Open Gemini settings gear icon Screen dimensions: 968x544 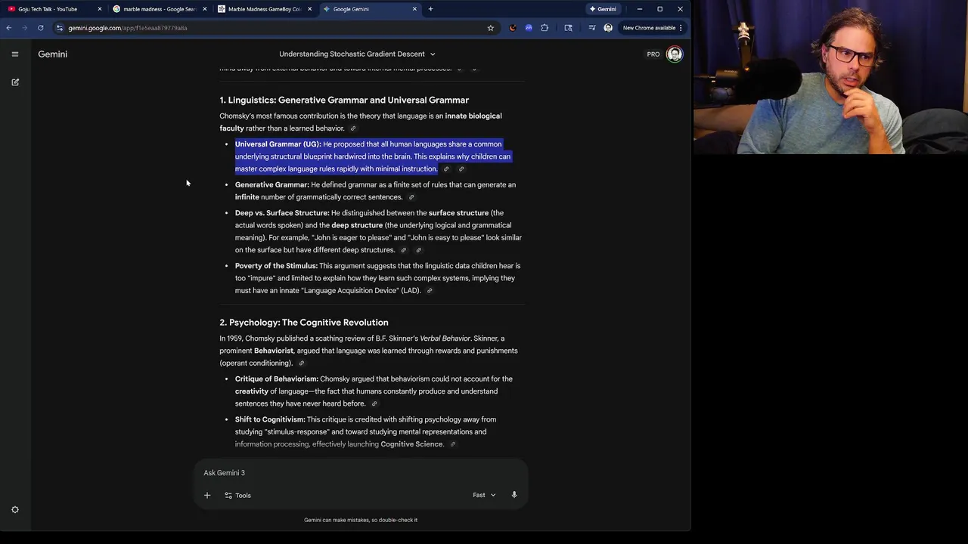click(14, 510)
